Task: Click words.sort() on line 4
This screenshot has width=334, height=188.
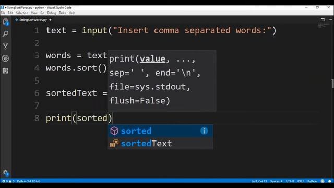Action: coord(76,68)
